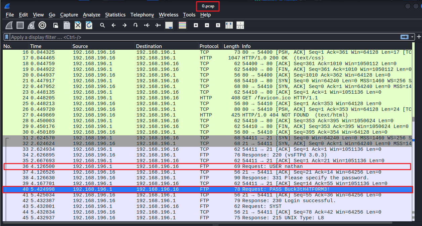Open the Analyze menu
422x226 pixels.
[x=91, y=15]
